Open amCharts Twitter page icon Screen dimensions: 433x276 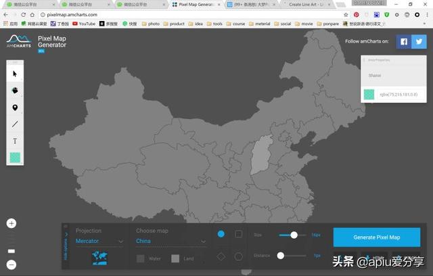(x=419, y=42)
